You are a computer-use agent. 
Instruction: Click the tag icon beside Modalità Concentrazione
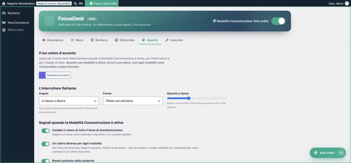215,21
